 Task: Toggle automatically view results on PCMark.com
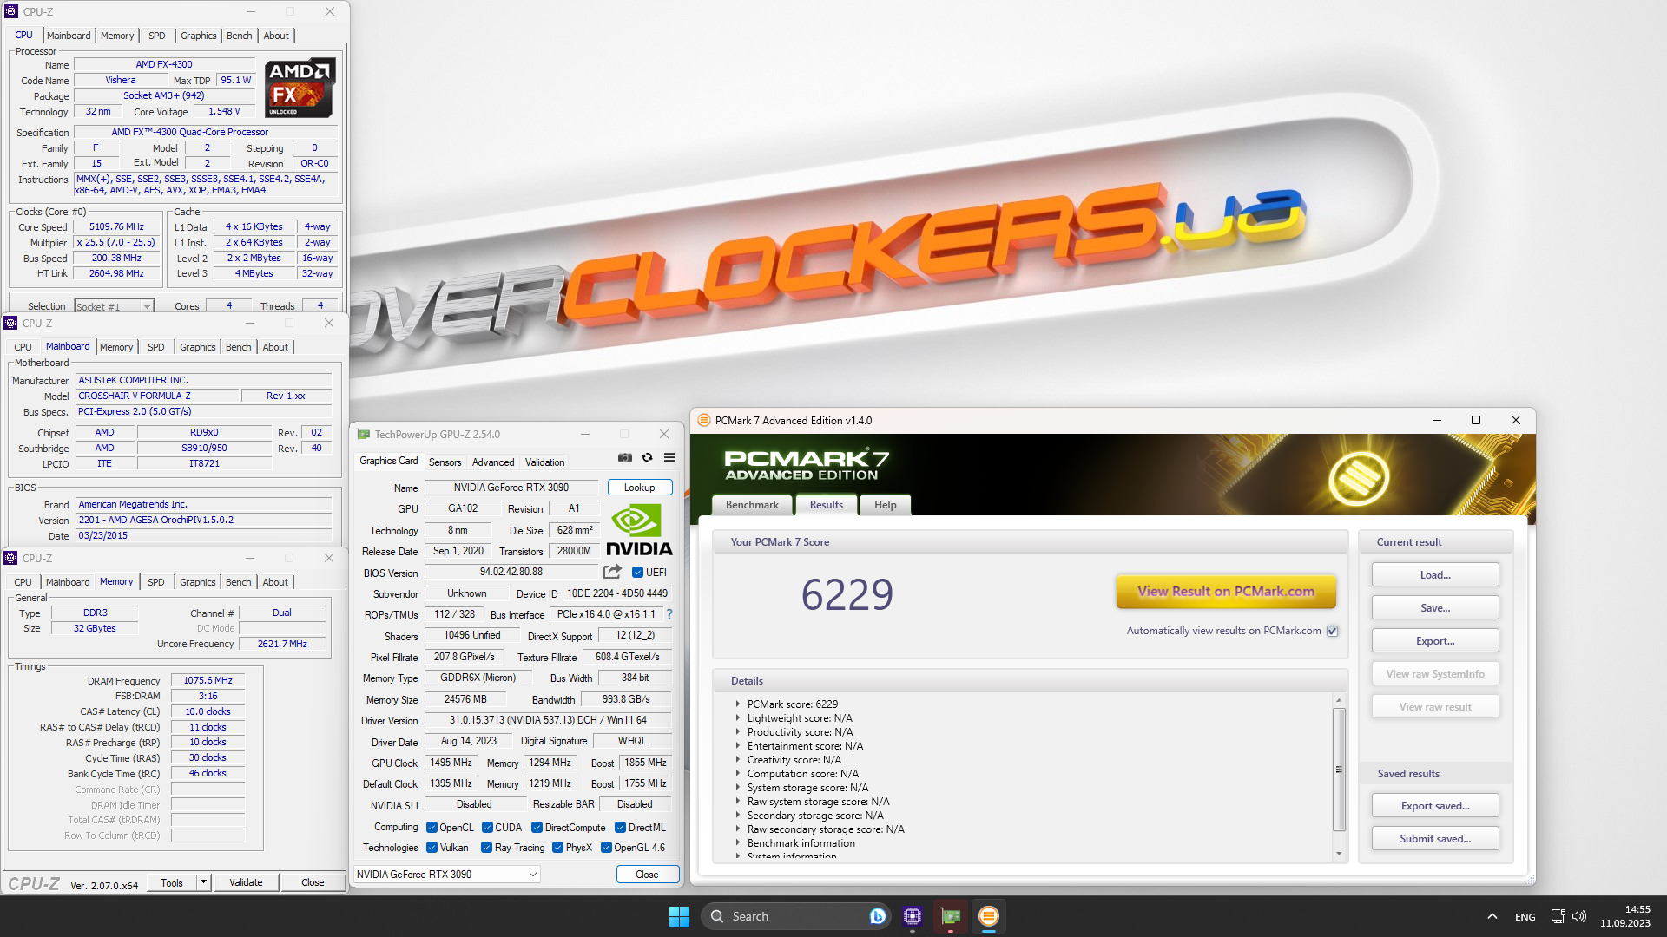[1332, 631]
